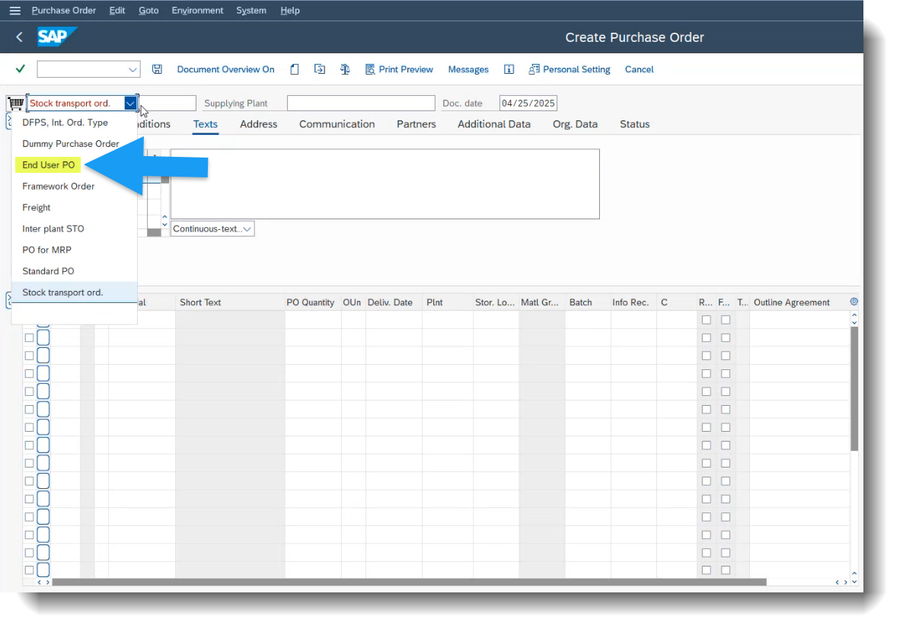Click the Deliv. Date column header
Screen dimensions: 903x632
pyautogui.click(x=394, y=302)
